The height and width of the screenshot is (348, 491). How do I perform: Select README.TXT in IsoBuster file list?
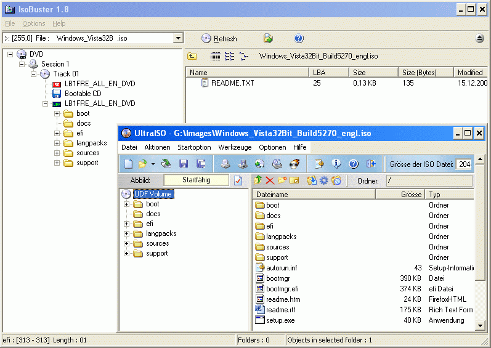[232, 83]
